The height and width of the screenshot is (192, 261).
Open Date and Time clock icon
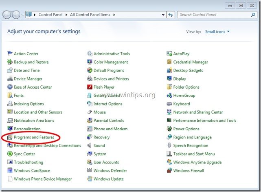point(10,70)
